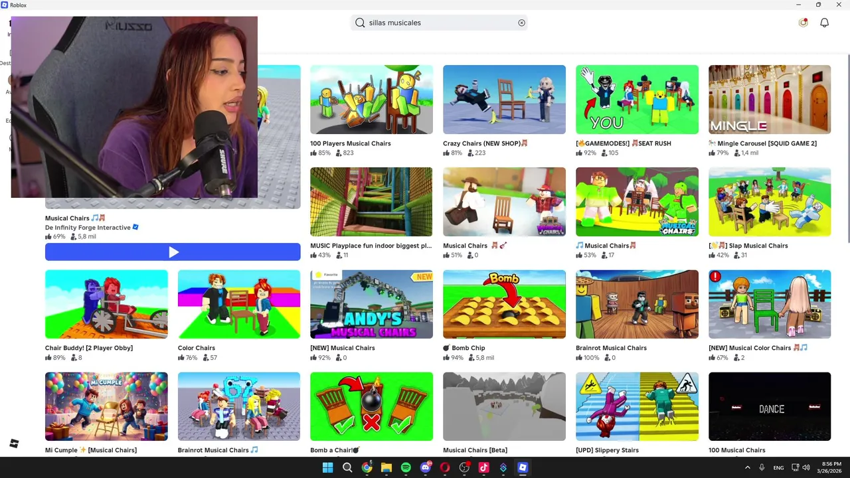Screen dimensions: 850x478
Task: Open the Color Chairs game
Action: click(239, 304)
